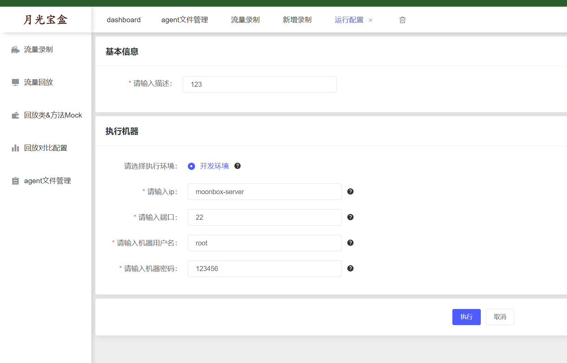Click the 请选择执行环境 label
Viewport: 567px width, 363px height.
click(151, 166)
